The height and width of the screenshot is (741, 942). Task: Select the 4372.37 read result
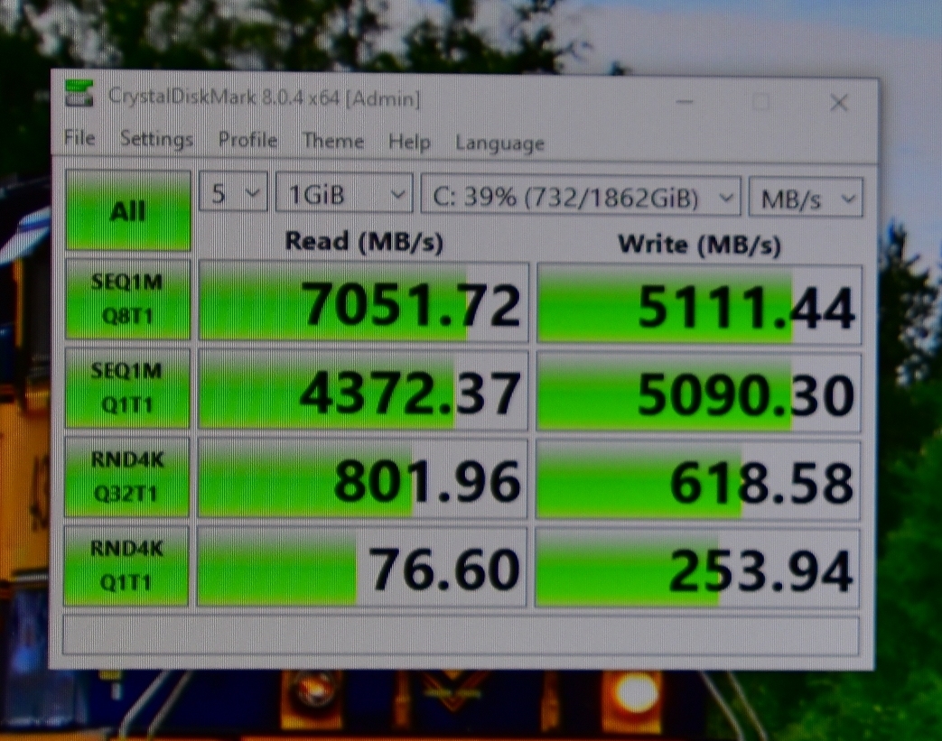tap(363, 390)
